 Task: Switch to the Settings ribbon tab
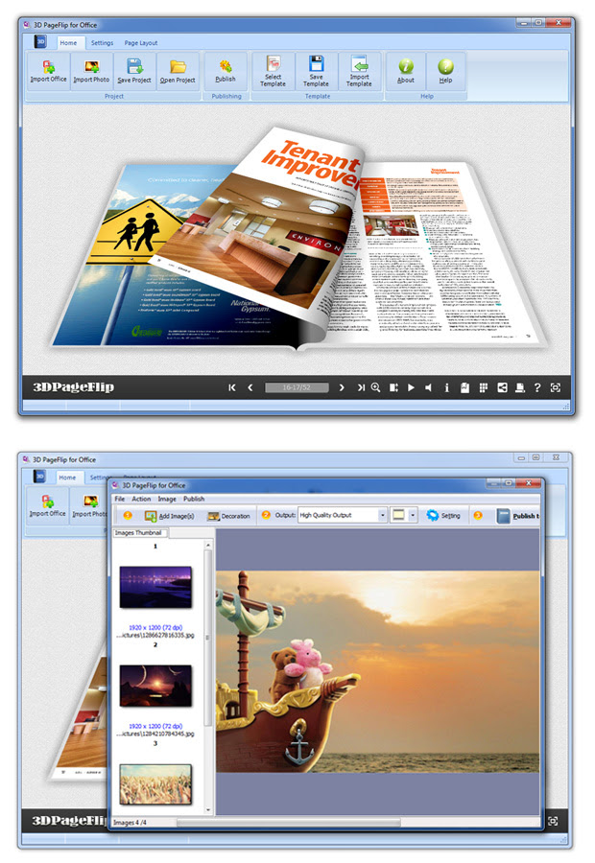coord(102,43)
